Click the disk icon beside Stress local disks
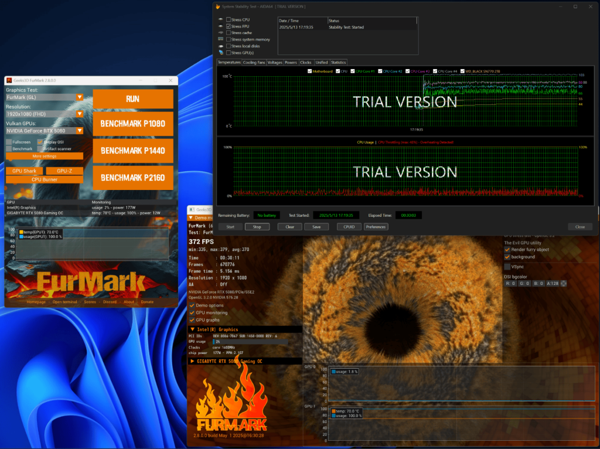 (x=220, y=46)
